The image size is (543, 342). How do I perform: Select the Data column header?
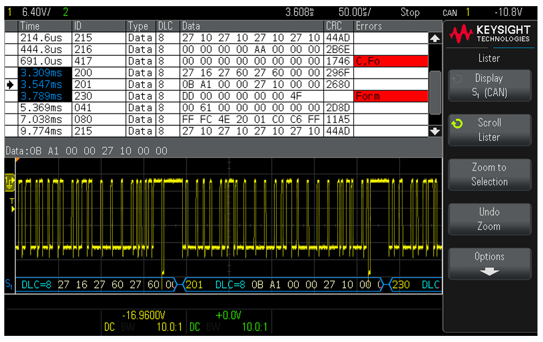252,26
